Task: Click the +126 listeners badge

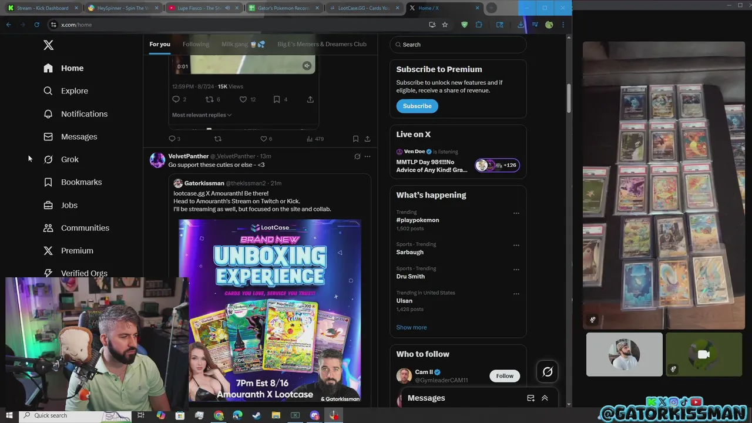Action: point(497,165)
